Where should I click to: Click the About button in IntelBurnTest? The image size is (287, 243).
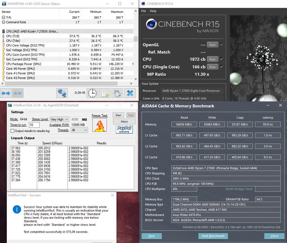pos(124,122)
